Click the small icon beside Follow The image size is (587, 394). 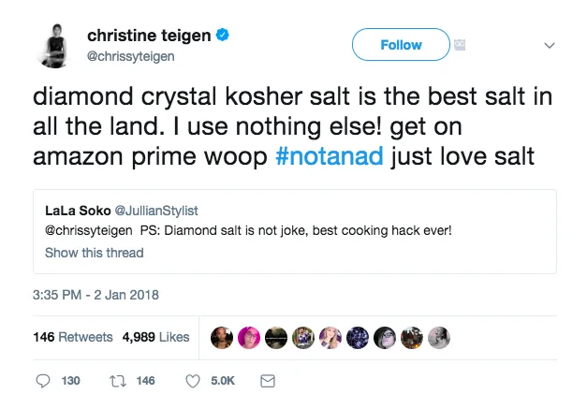click(460, 44)
